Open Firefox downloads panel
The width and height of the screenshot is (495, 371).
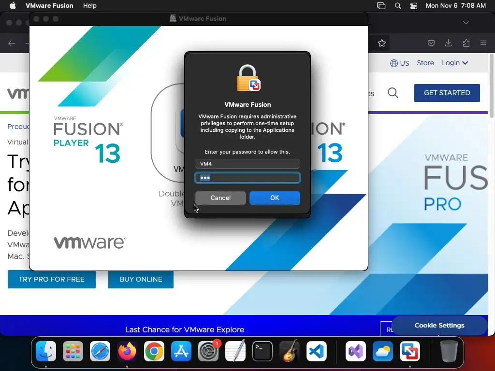tap(448, 43)
